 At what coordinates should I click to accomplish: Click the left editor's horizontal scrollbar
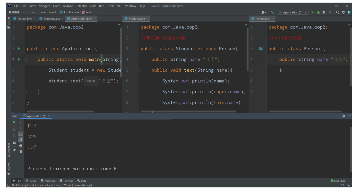click(x=61, y=111)
